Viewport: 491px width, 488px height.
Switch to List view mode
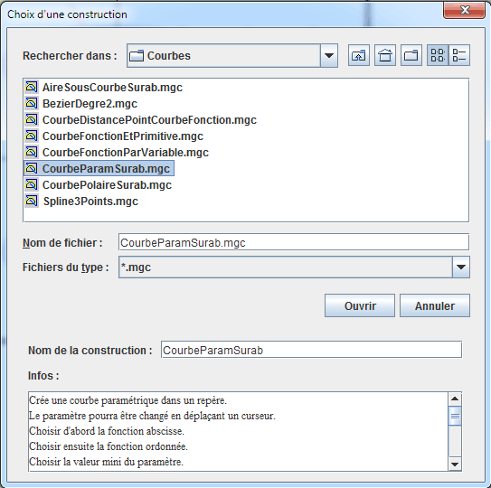click(x=438, y=55)
